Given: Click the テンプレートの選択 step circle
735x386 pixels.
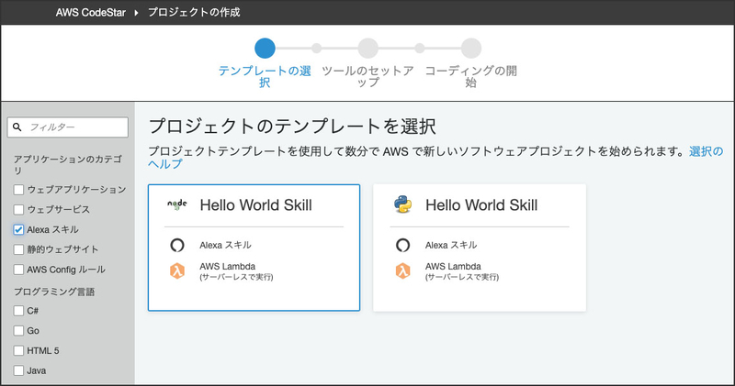Looking at the screenshot, I should point(265,49).
